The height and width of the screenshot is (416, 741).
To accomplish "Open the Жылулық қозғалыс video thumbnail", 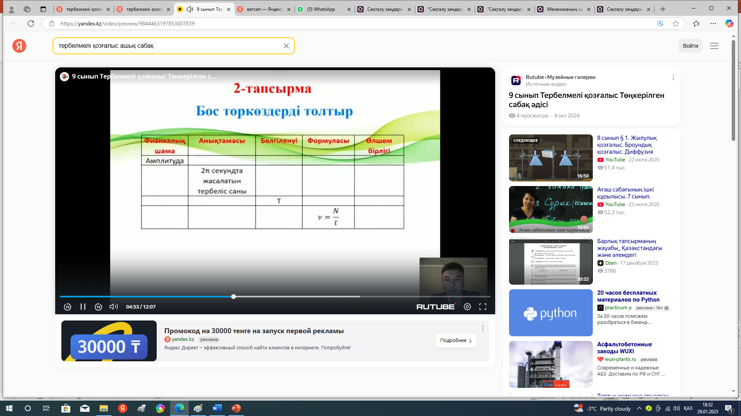I will click(x=550, y=158).
